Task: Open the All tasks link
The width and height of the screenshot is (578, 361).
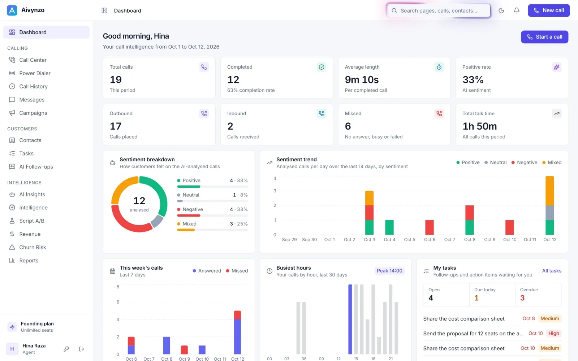Action: (x=552, y=271)
